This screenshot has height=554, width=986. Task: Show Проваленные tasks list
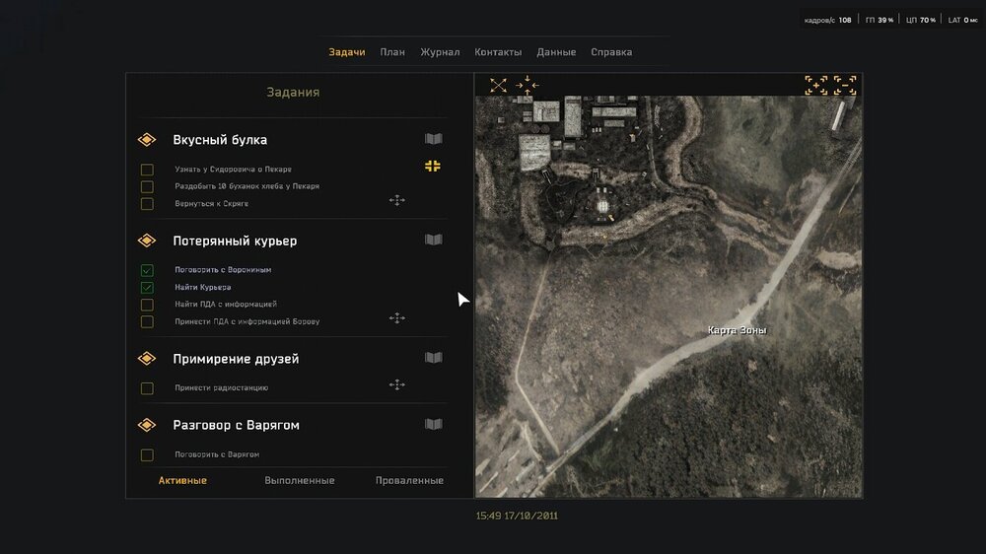point(409,480)
